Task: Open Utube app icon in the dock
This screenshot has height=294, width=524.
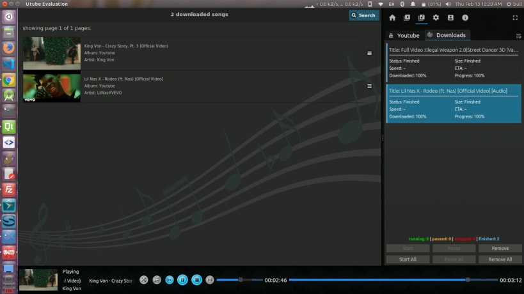Action: click(9, 252)
